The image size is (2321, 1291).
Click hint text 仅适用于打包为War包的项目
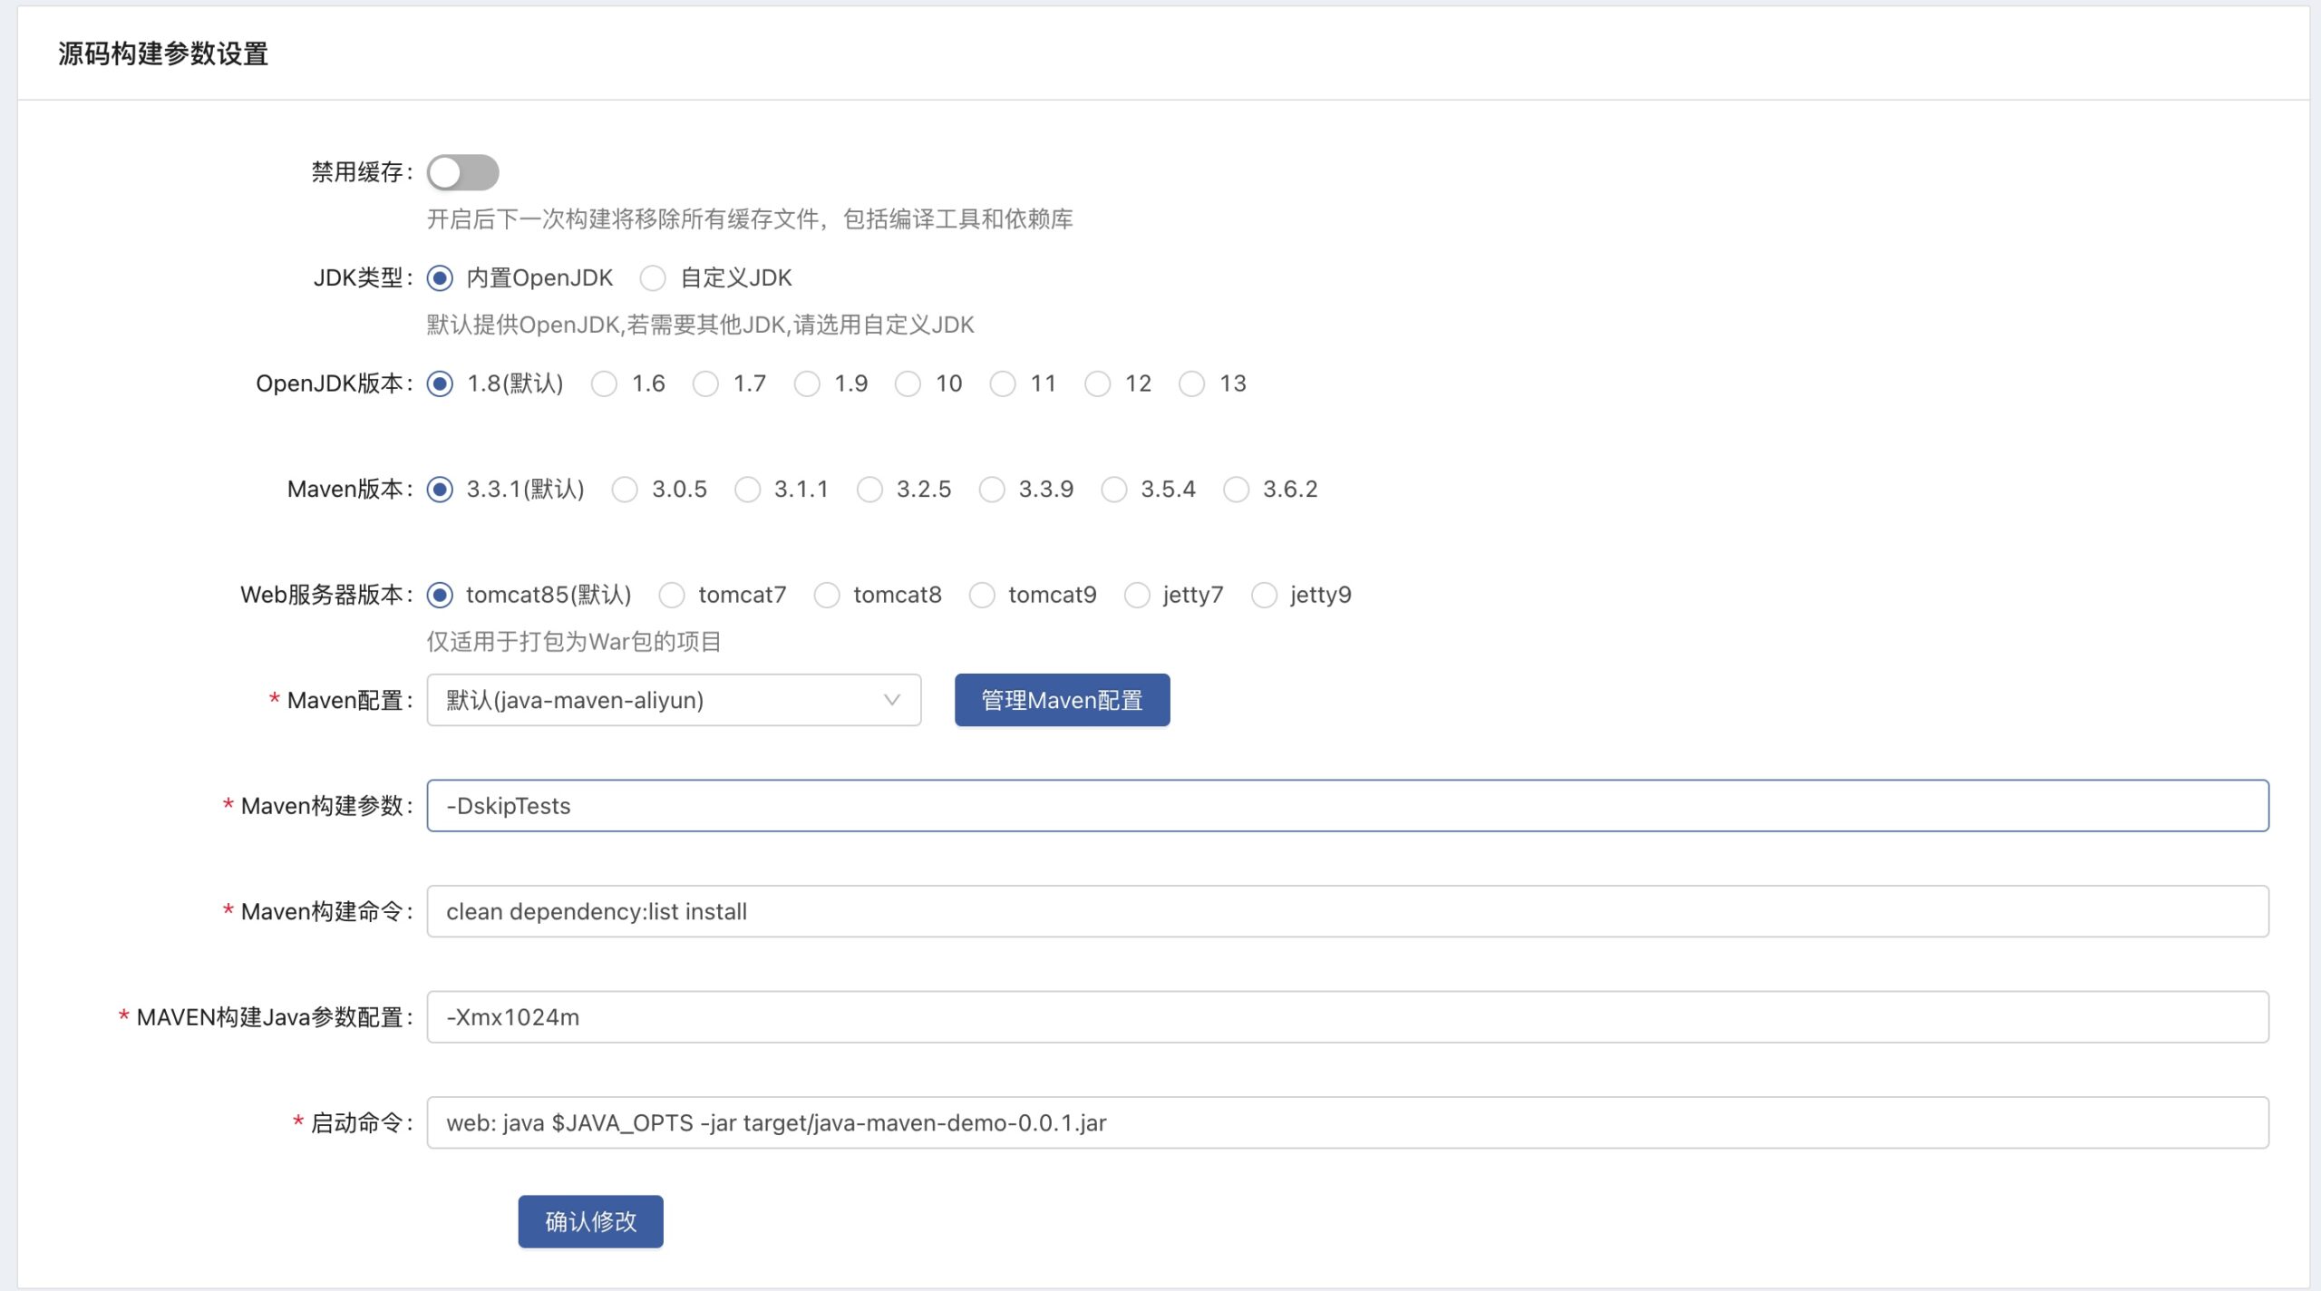(574, 642)
